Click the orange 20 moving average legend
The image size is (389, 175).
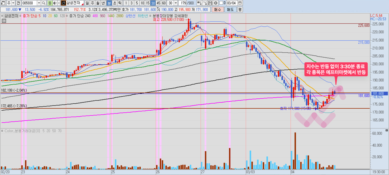click(x=50, y=16)
